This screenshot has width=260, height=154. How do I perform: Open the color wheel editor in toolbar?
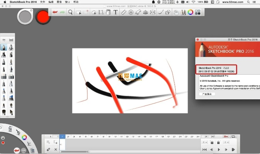(x=190, y=12)
